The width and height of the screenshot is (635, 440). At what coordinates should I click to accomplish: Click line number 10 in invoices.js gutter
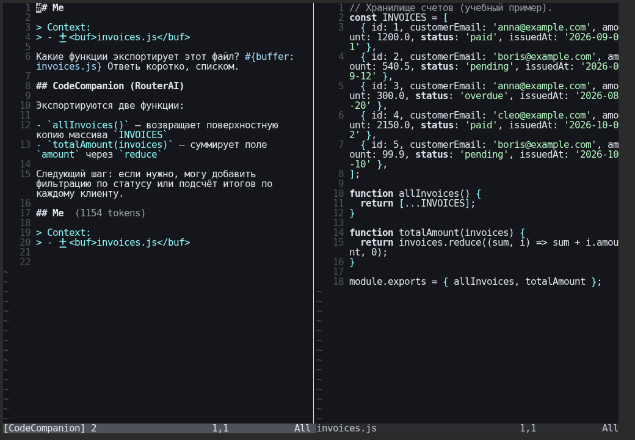(338, 194)
